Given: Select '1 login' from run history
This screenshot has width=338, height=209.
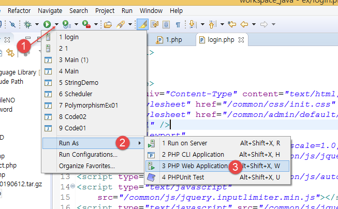Looking at the screenshot, I should [94, 37].
